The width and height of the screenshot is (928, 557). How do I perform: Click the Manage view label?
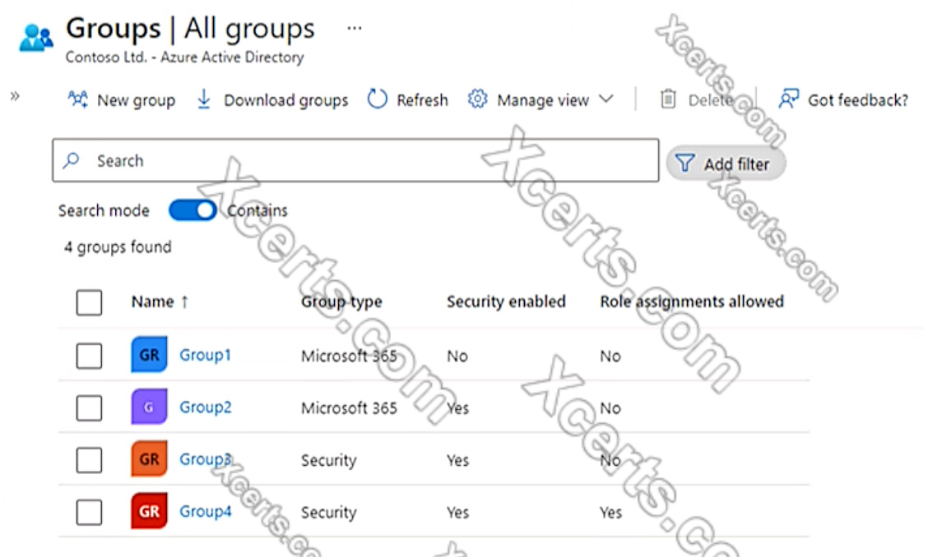coord(543,100)
